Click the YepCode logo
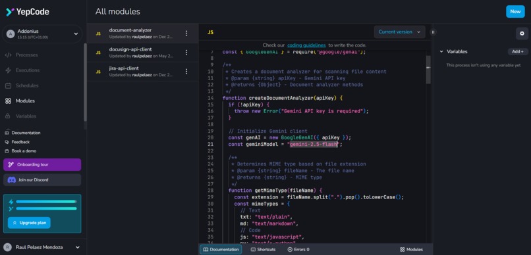The image size is (531, 255). 28,12
